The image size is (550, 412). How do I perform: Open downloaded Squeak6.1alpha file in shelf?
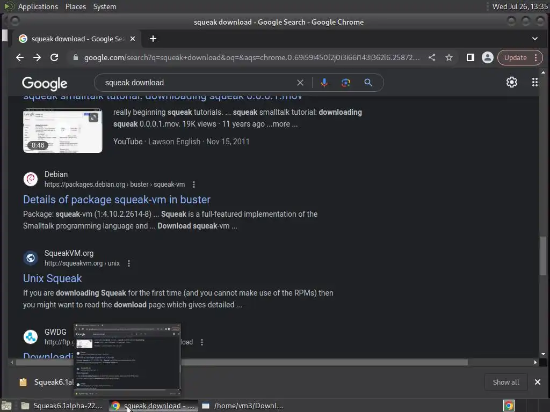(46, 382)
